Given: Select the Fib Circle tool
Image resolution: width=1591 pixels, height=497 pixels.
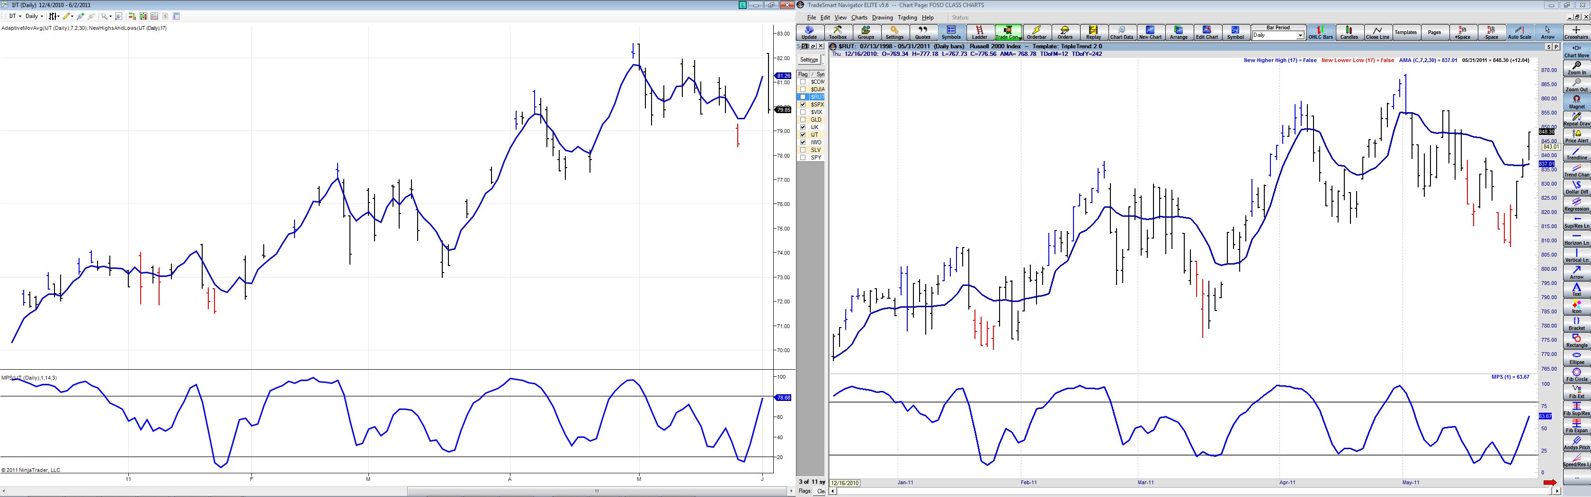Looking at the screenshot, I should 1577,374.
